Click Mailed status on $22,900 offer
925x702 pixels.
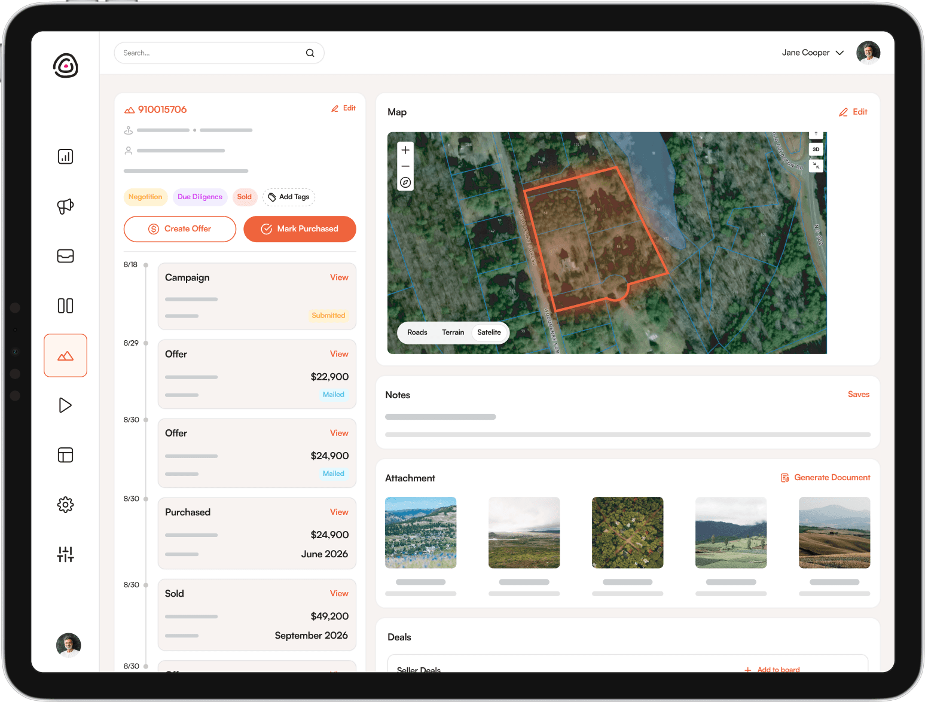coord(334,395)
